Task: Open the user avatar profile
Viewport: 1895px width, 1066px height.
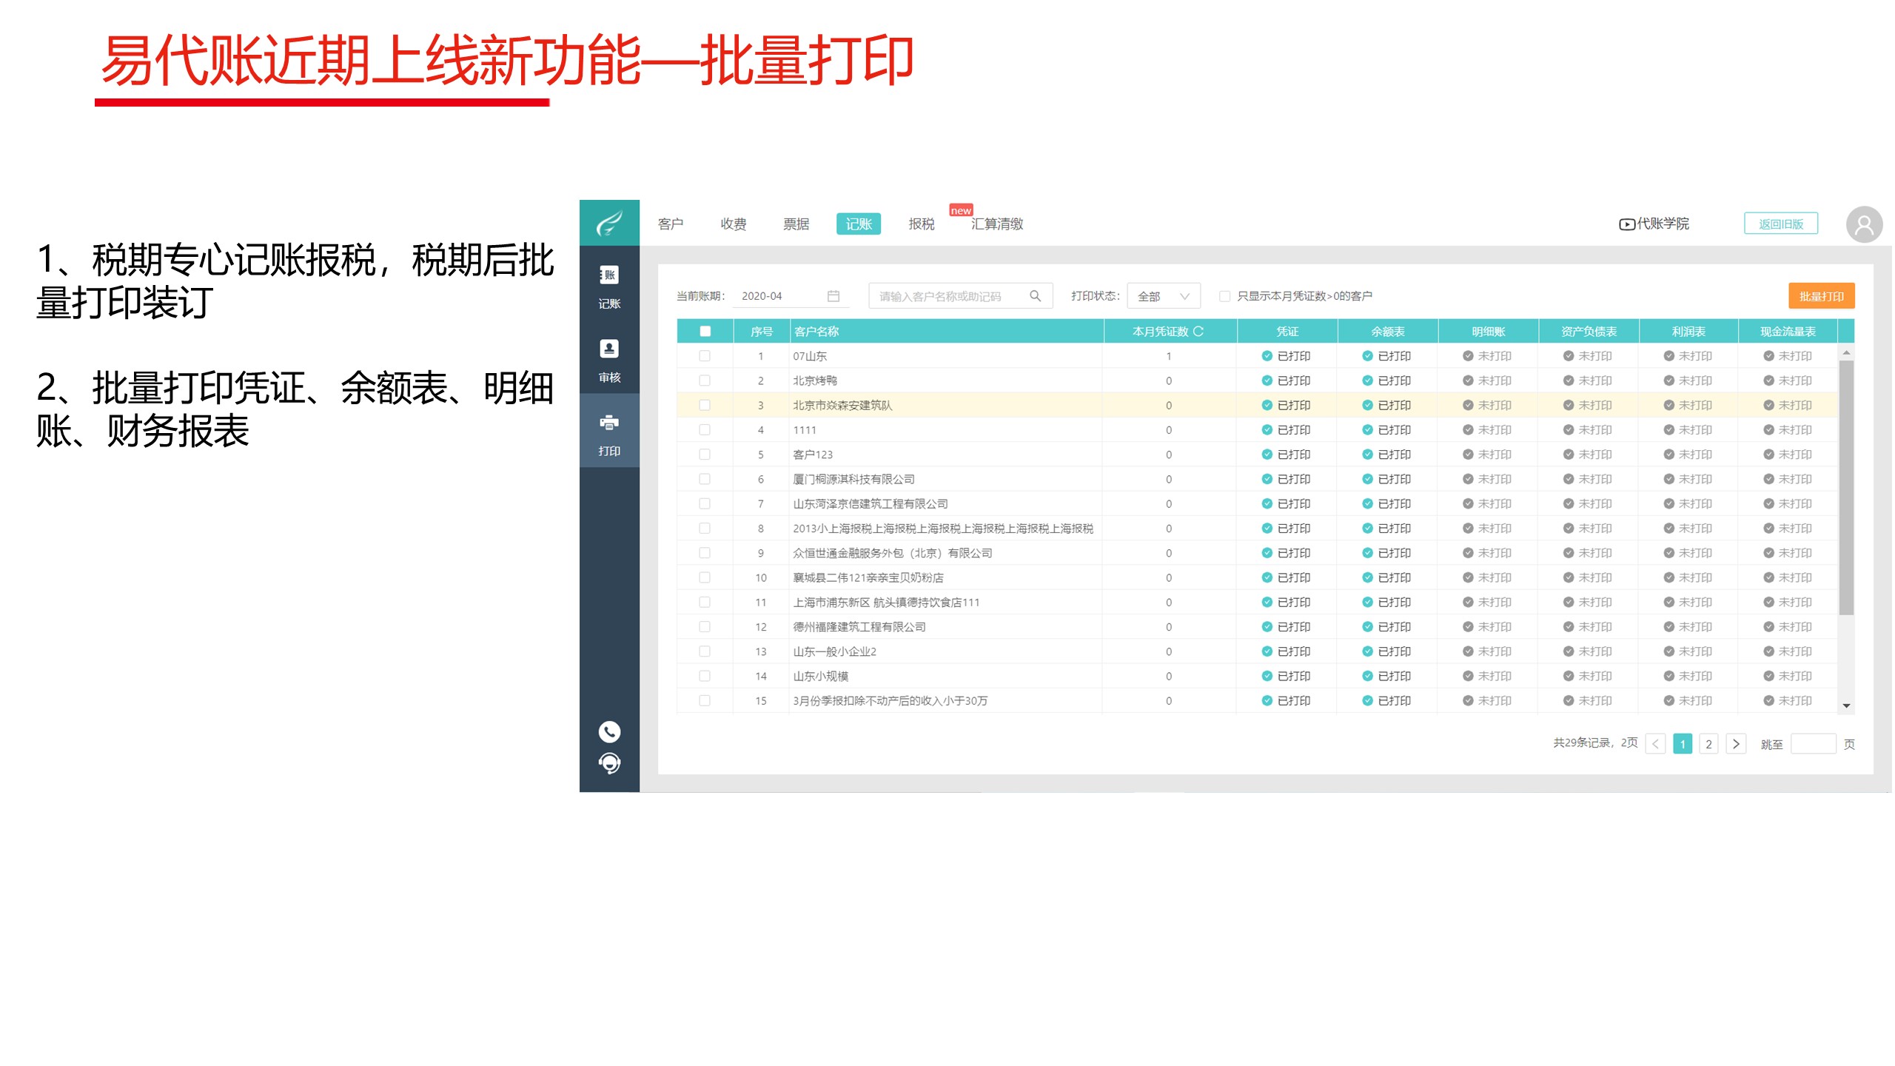Action: (1864, 224)
